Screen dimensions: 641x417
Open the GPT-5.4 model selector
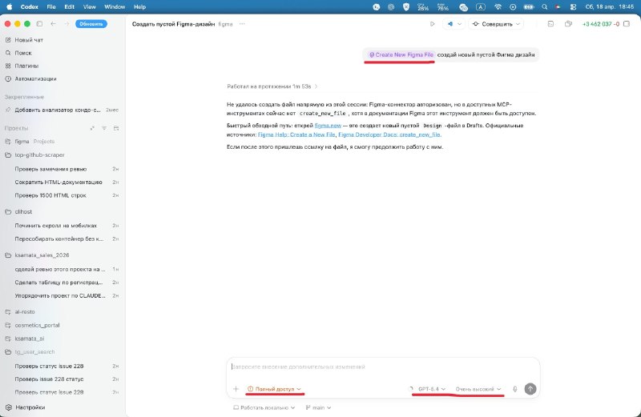431,389
